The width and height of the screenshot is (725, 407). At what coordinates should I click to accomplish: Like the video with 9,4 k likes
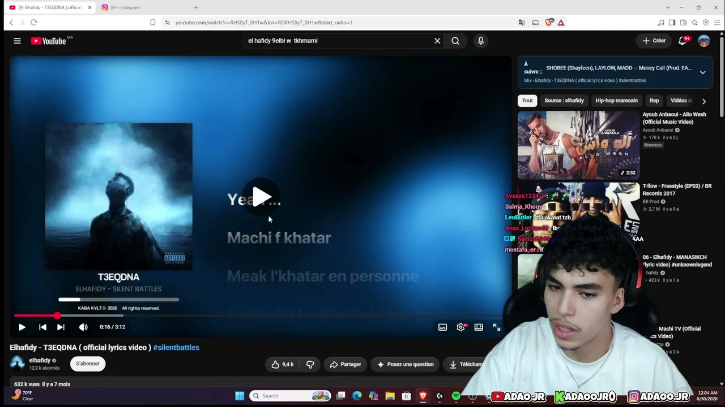pyautogui.click(x=282, y=364)
